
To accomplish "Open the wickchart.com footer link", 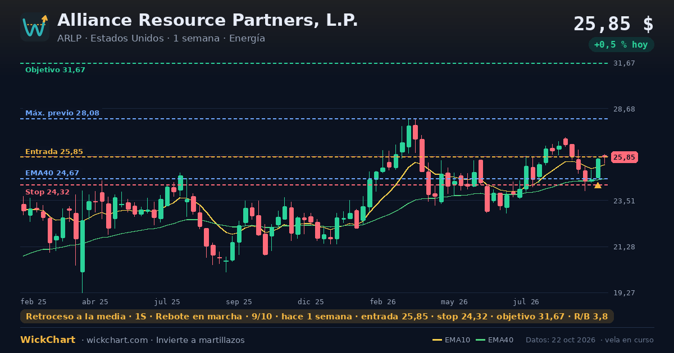I will click(x=117, y=340).
